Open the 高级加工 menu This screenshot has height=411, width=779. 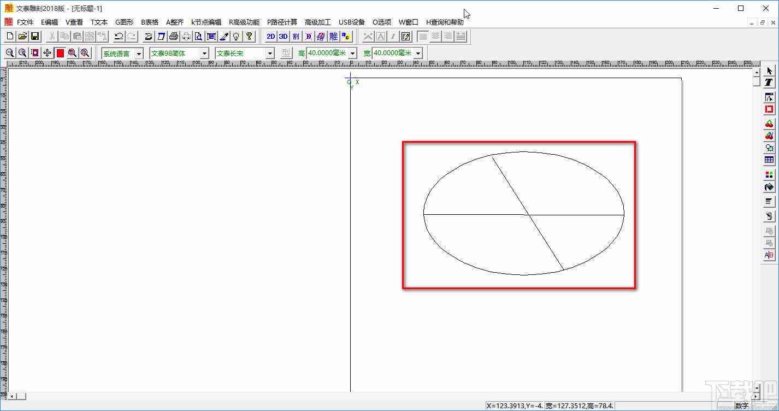coord(318,22)
